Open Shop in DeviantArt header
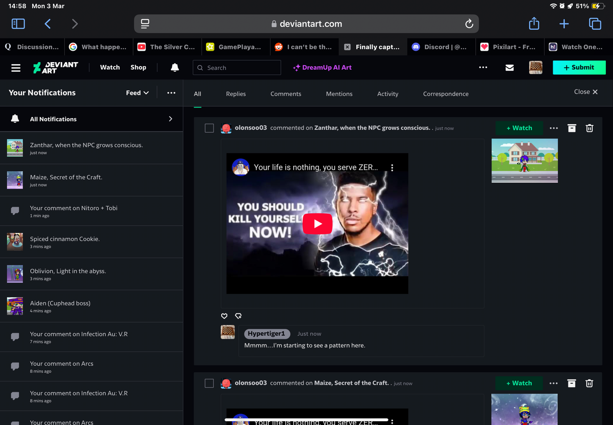Viewport: 613px width, 425px height. tap(138, 67)
